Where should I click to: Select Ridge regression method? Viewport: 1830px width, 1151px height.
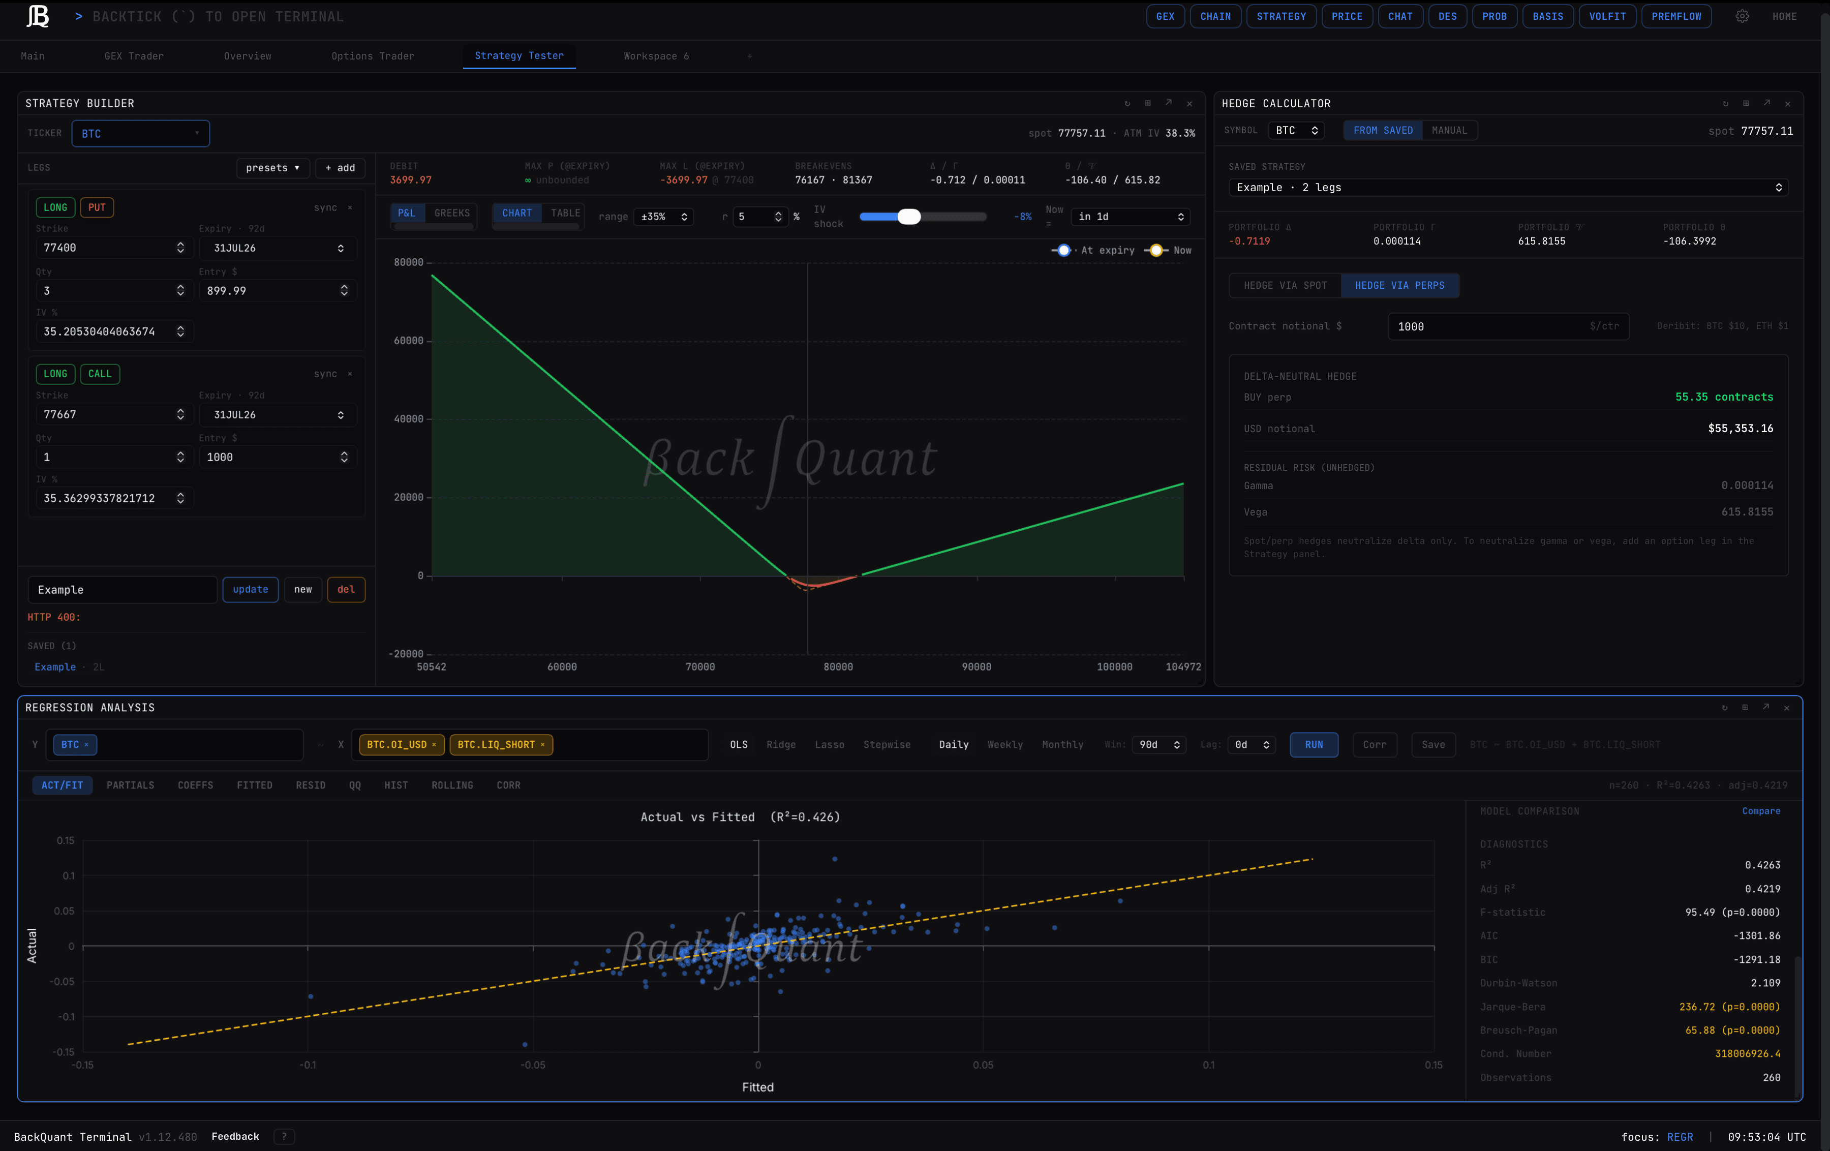(780, 744)
